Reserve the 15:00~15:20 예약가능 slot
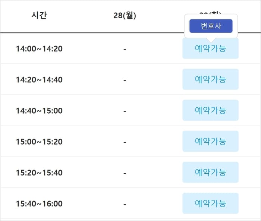261x221 pixels. click(x=210, y=141)
